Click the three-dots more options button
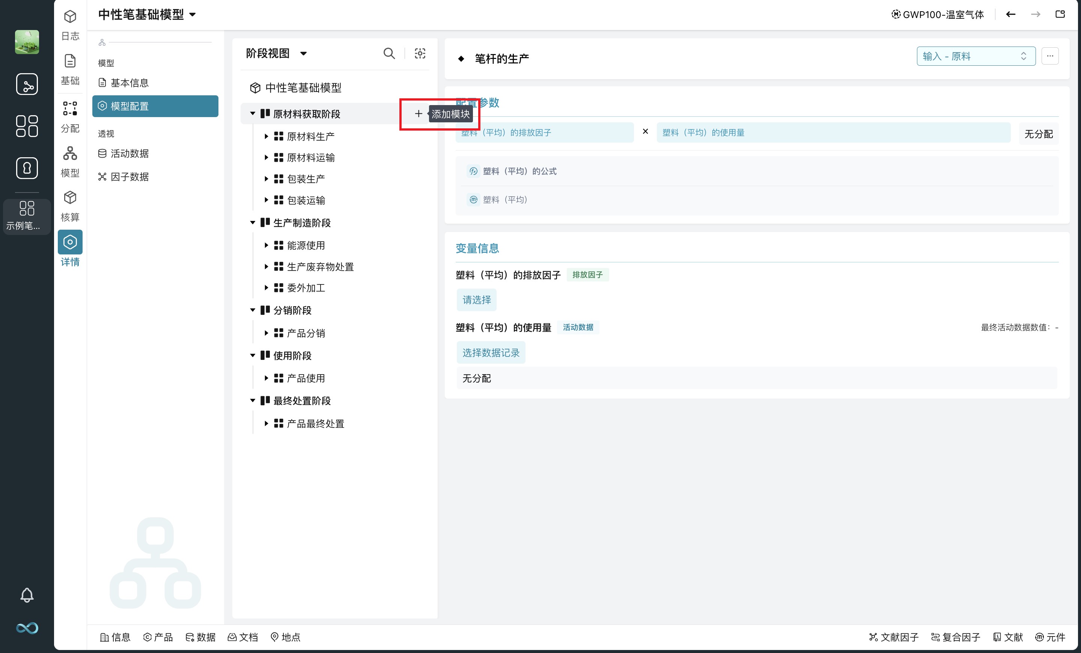Screen dimensions: 1081x653 1050,56
